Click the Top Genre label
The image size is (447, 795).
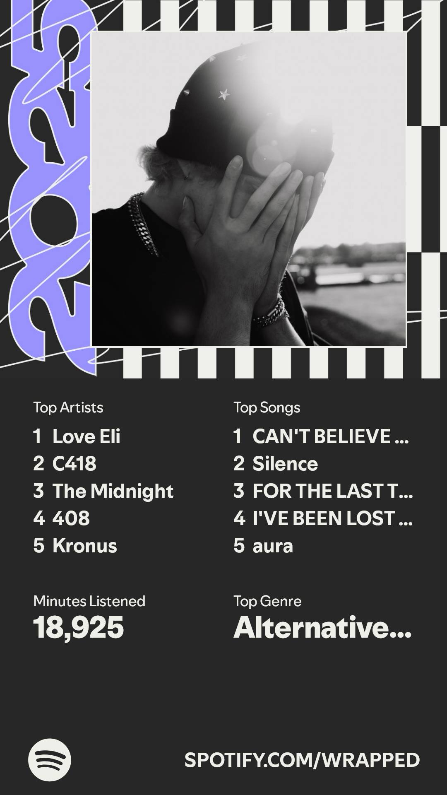[268, 601]
